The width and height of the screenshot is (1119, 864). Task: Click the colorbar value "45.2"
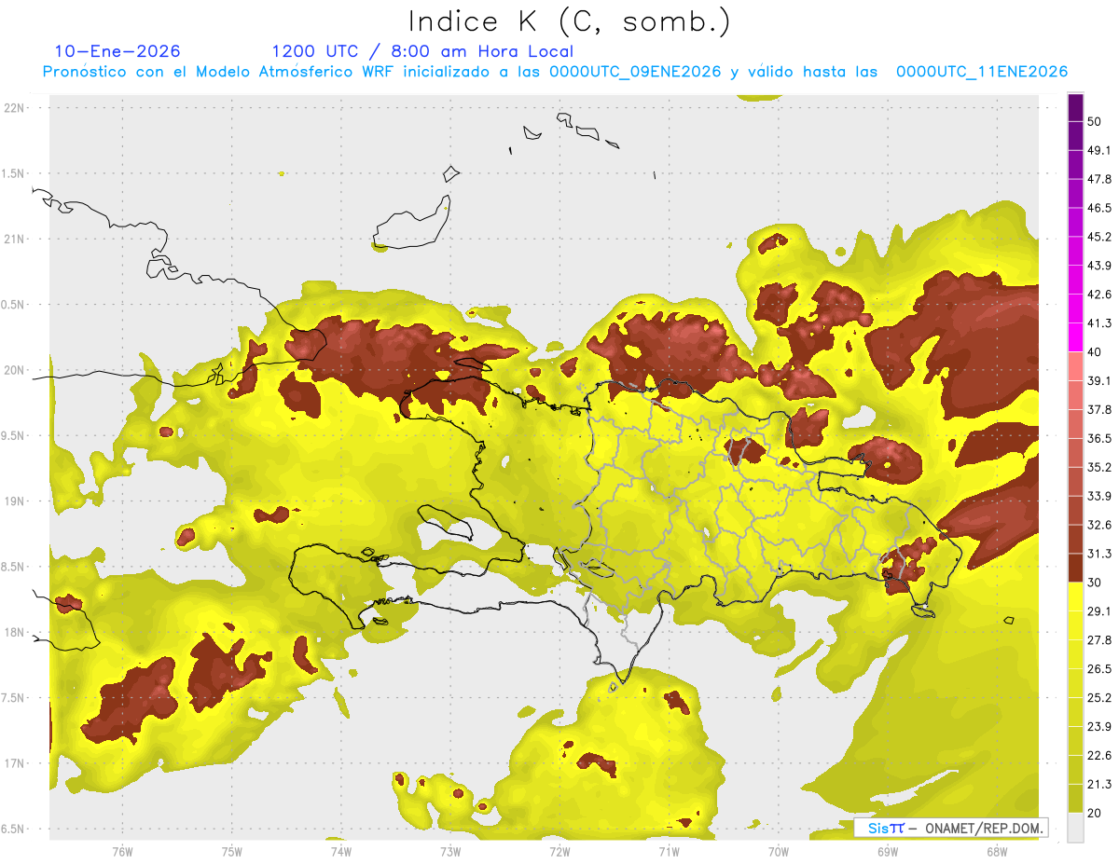[1099, 237]
